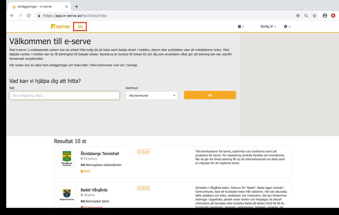The width and height of the screenshot is (339, 215).
Task: Click 0st Bokningsbar tjänst text
Action: [95, 201]
